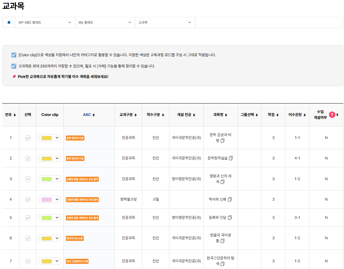Open the 교과목 breadcrumb dropdown

coord(165,22)
